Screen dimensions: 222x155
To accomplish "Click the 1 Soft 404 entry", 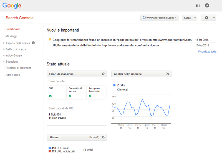I will [x=55, y=115].
